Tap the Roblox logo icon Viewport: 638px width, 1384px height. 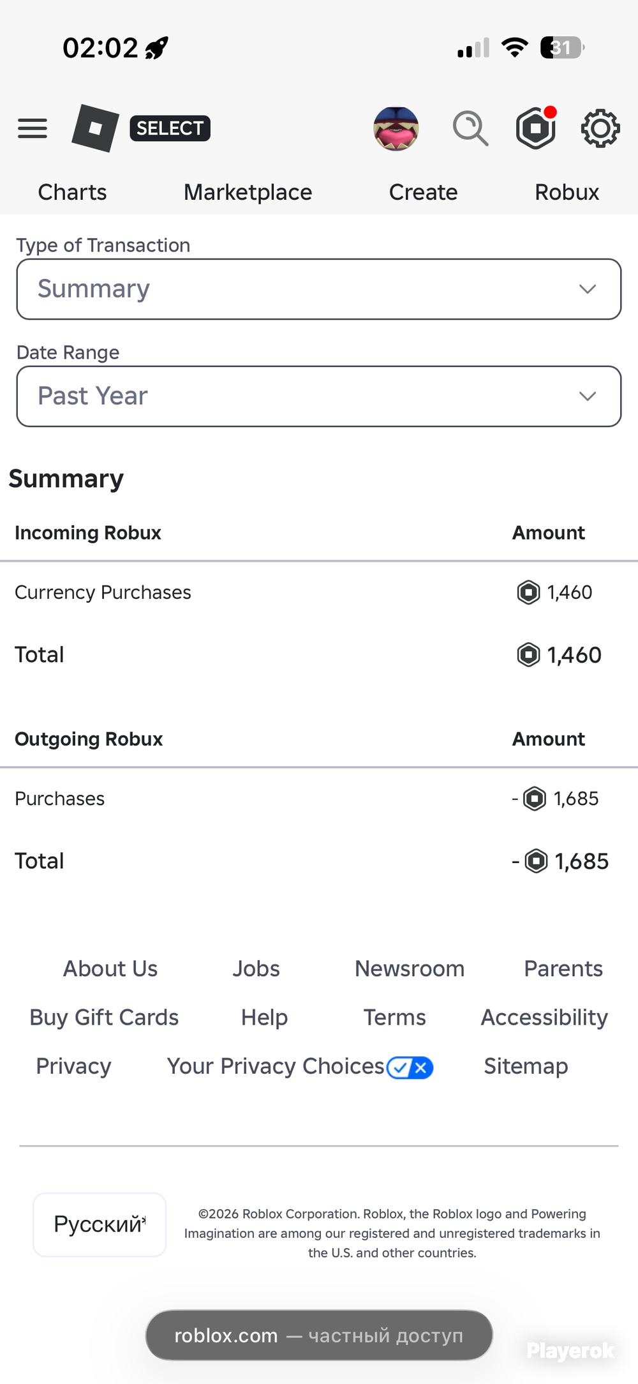tap(95, 128)
